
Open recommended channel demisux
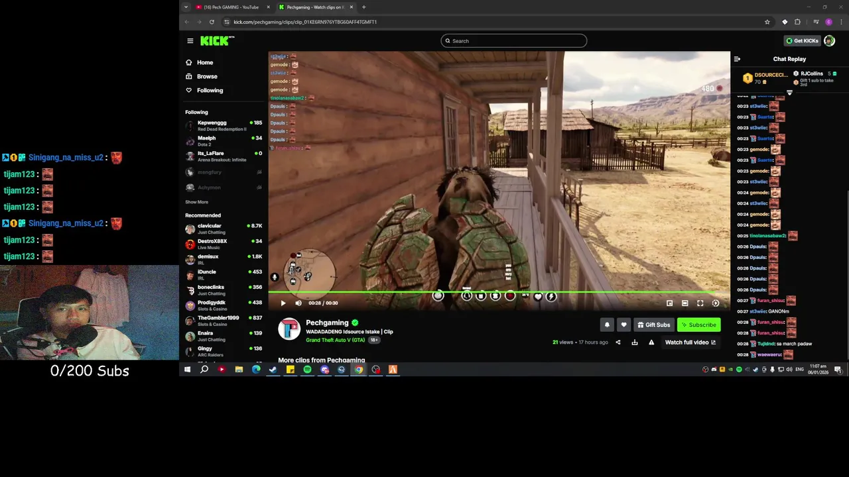[x=224, y=259]
